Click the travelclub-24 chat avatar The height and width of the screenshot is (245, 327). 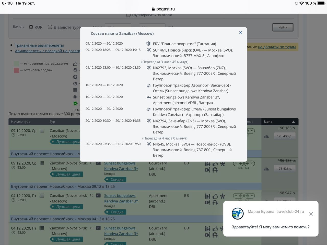pos(238,214)
